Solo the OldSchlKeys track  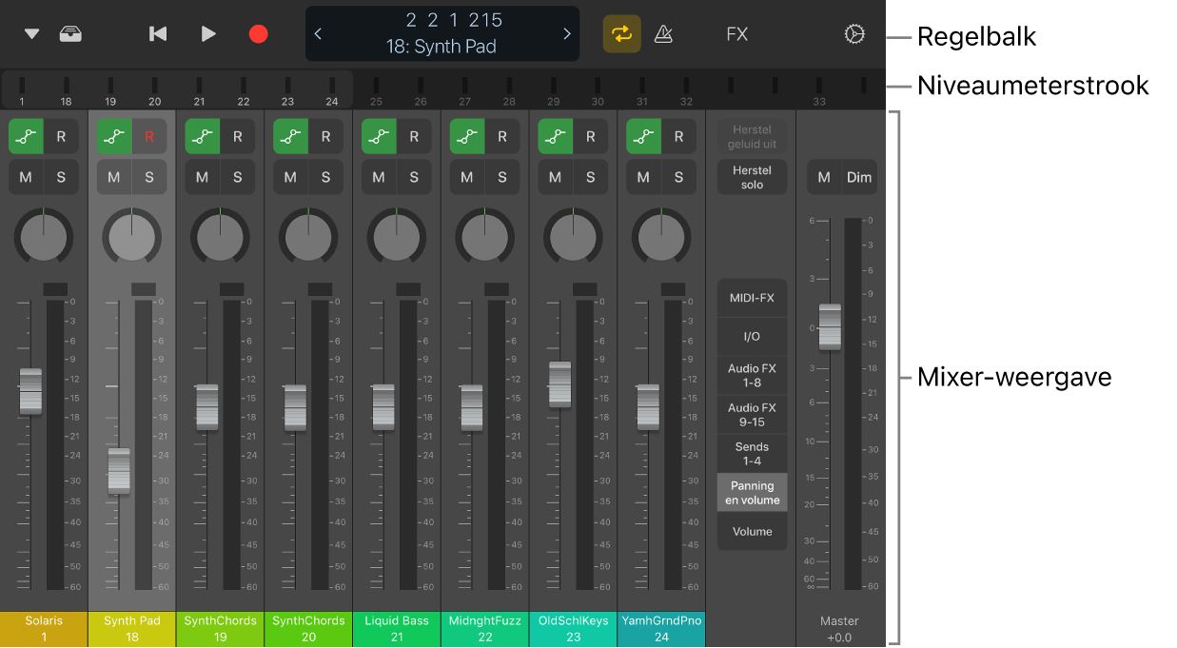[590, 176]
